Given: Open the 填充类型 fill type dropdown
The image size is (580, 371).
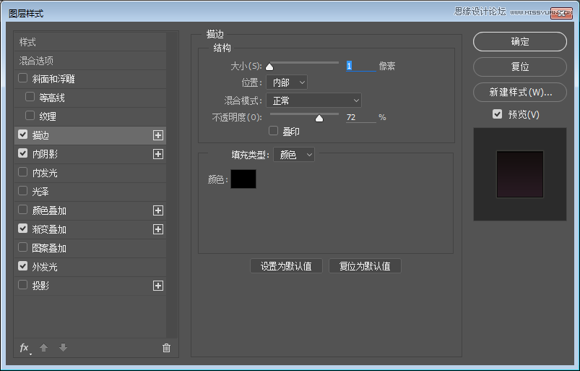Looking at the screenshot, I should (x=293, y=155).
